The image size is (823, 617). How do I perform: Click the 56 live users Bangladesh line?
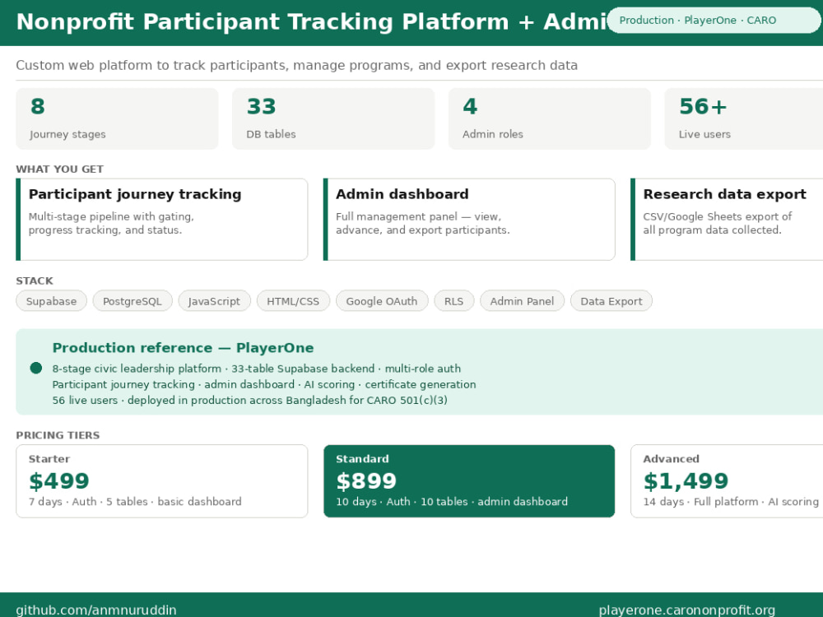tap(249, 401)
